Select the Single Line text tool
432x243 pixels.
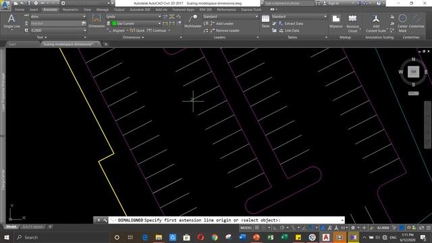pyautogui.click(x=11, y=22)
